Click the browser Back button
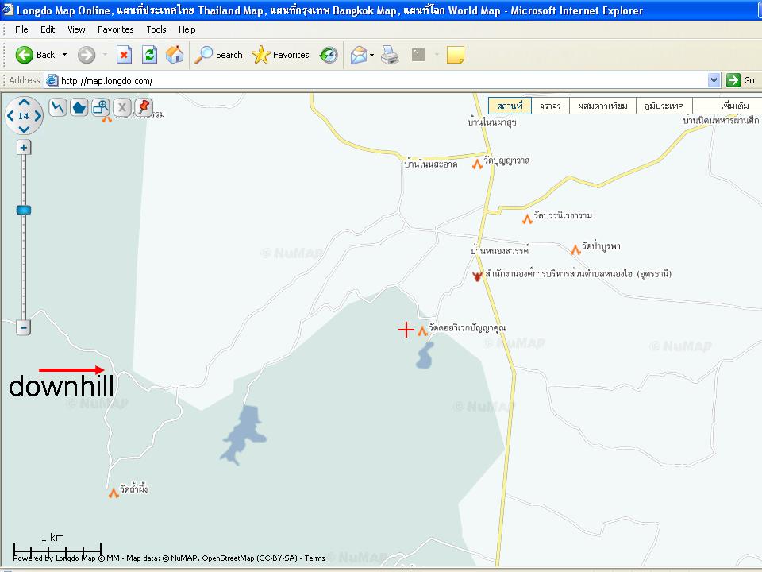This screenshot has width=762, height=572. pyautogui.click(x=35, y=55)
